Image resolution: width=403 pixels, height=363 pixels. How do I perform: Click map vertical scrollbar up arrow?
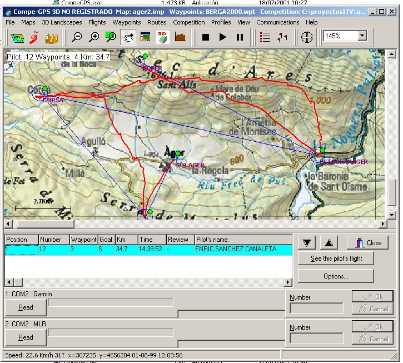(391, 54)
